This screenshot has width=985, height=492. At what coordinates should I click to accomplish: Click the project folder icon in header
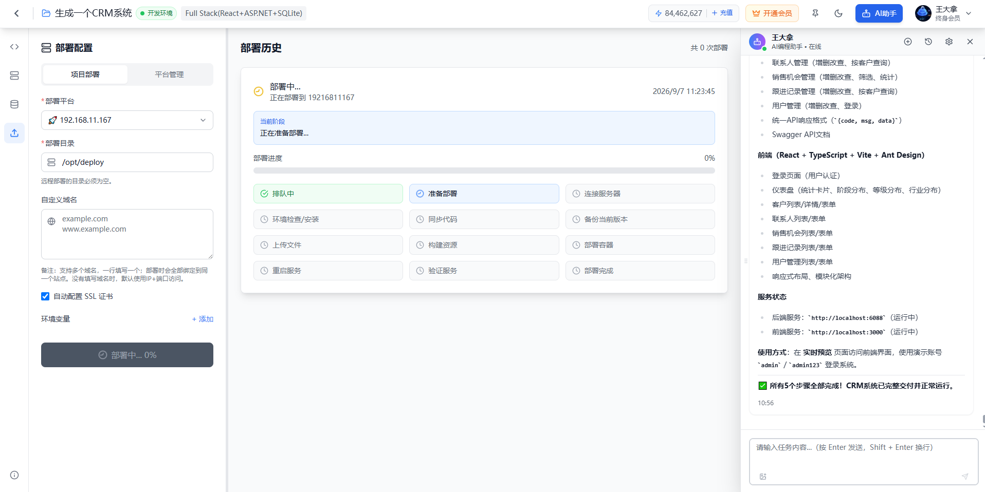(x=46, y=13)
